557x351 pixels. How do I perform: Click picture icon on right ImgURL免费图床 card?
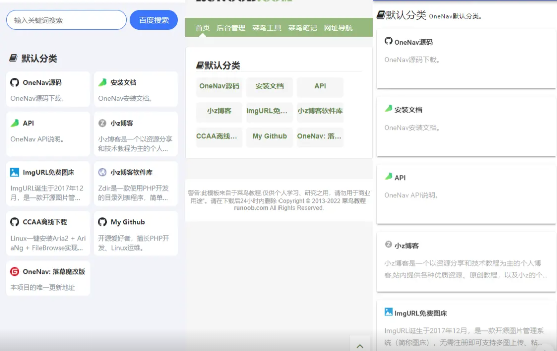388,312
